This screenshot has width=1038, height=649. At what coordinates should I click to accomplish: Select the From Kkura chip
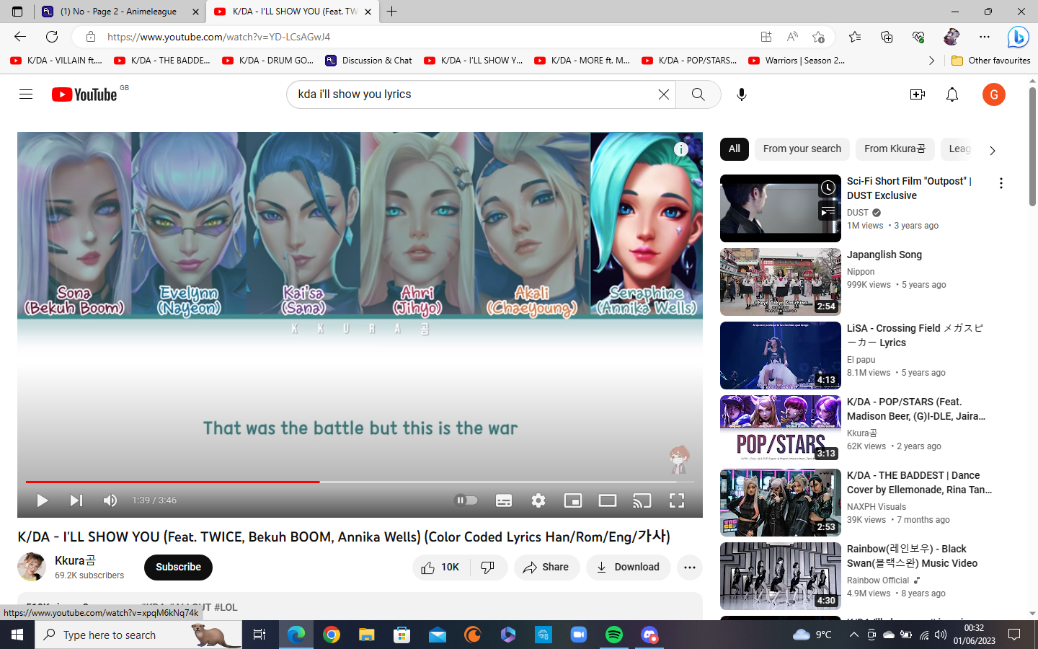(x=895, y=149)
